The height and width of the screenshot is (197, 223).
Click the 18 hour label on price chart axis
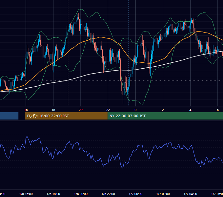53,110
